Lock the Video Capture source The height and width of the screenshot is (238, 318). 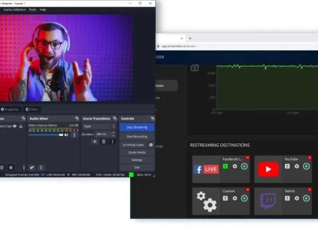point(21,126)
